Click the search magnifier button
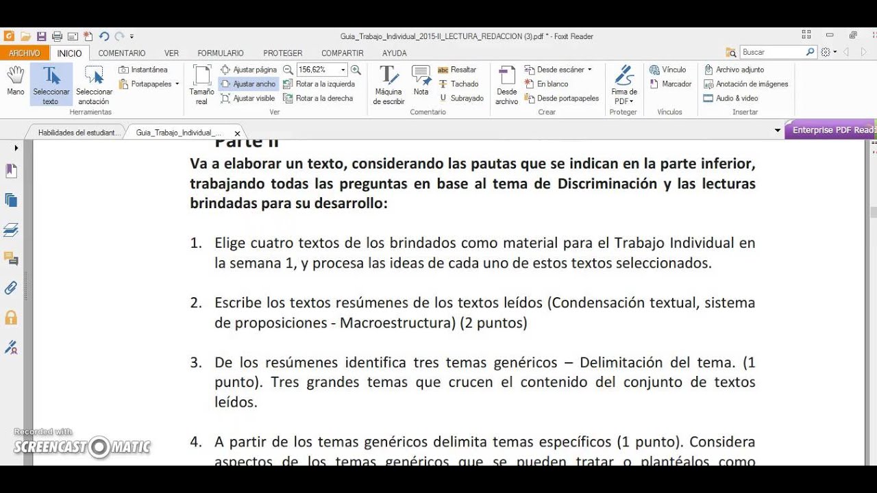The image size is (877, 493). pos(811,52)
